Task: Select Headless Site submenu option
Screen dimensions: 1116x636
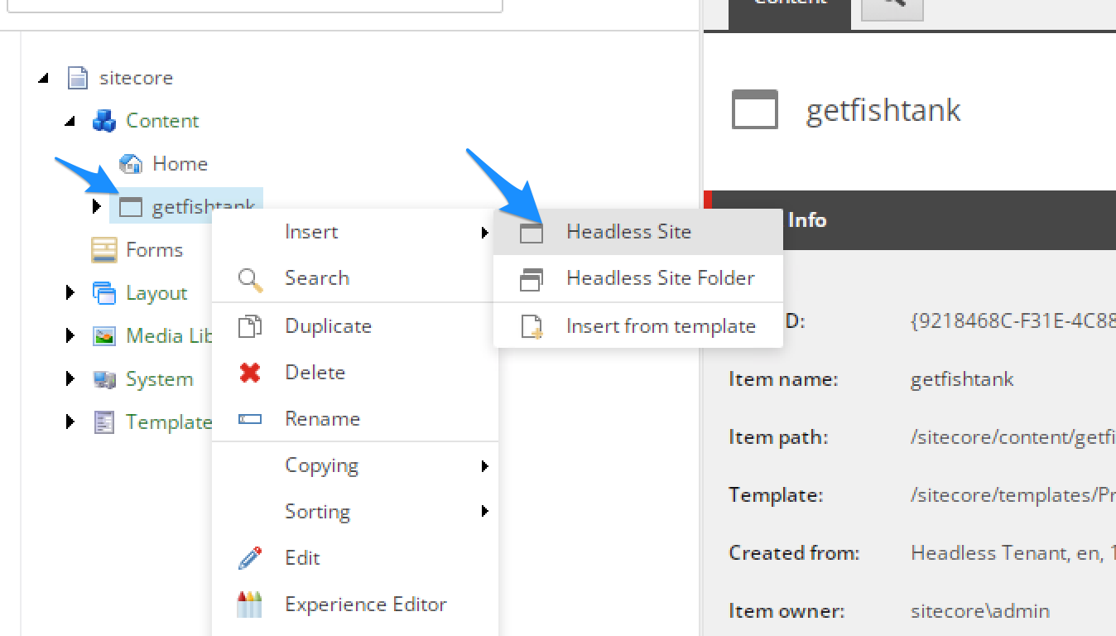Action: 638,232
